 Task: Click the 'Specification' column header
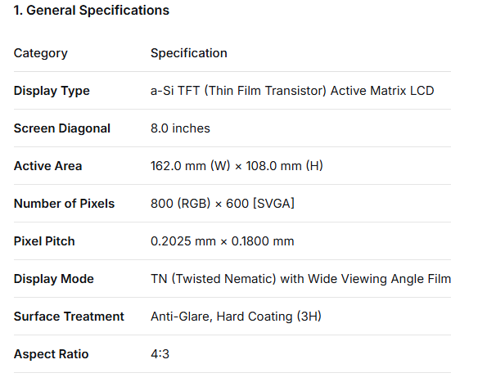(x=189, y=53)
